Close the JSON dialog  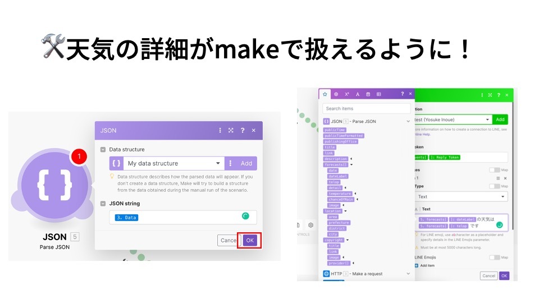(254, 131)
